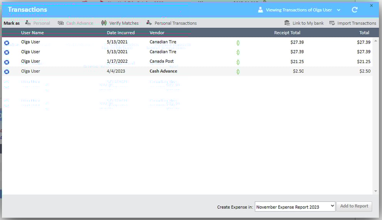This screenshot has width=382, height=220.
Task: Sort by Total column header
Action: point(364,33)
